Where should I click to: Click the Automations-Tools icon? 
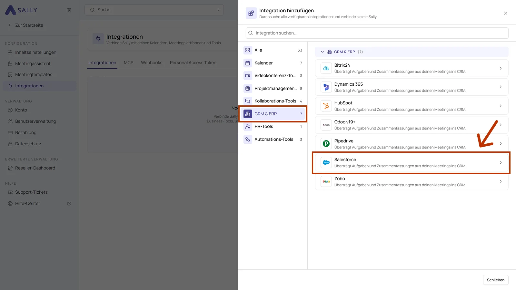tap(248, 140)
